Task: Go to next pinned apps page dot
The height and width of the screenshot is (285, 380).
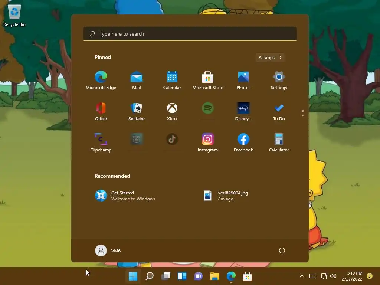Action: click(x=303, y=115)
